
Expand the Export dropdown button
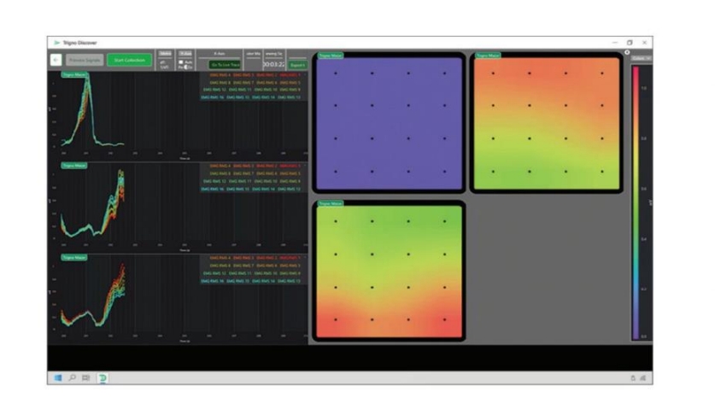pos(297,64)
